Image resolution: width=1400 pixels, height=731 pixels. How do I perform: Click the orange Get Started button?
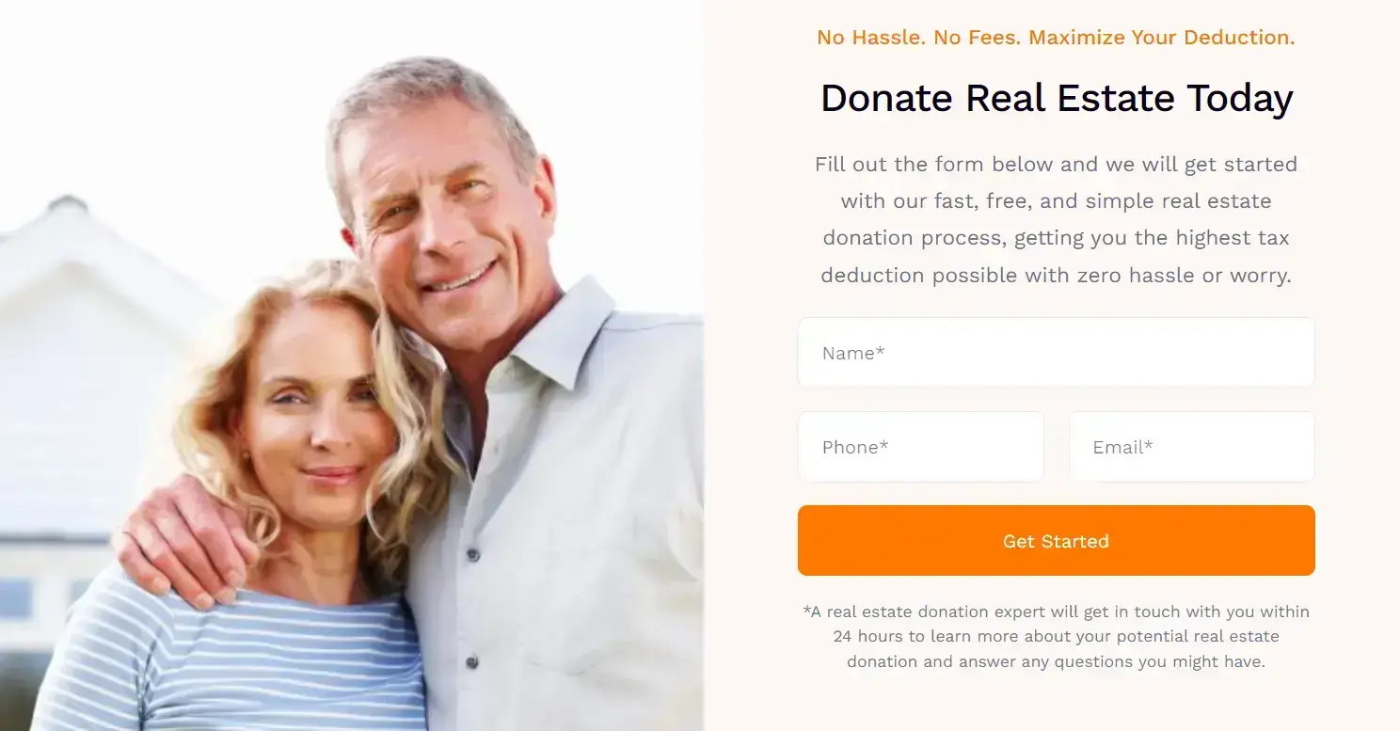[1056, 541]
